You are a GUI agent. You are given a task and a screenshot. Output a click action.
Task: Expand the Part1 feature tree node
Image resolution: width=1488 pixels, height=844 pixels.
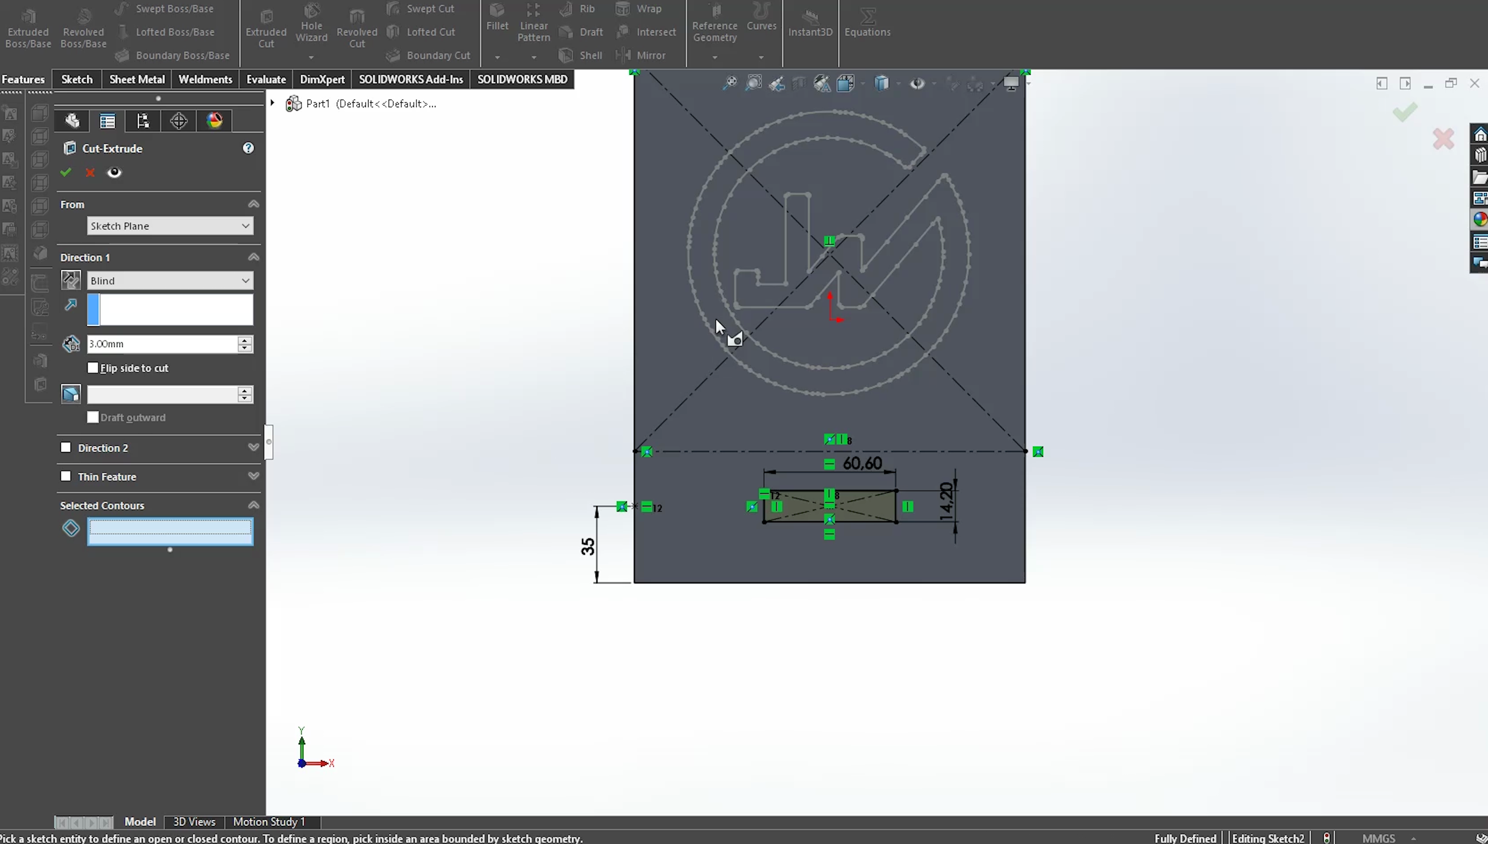coord(272,103)
